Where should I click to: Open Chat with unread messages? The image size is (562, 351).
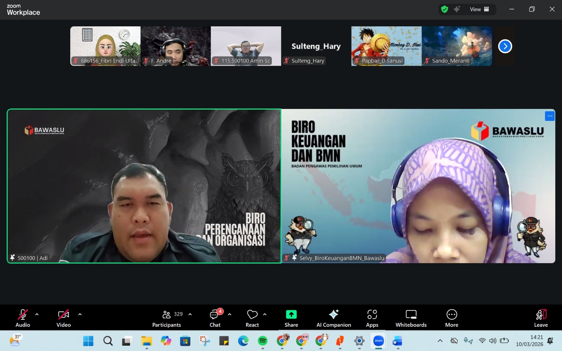point(215,318)
